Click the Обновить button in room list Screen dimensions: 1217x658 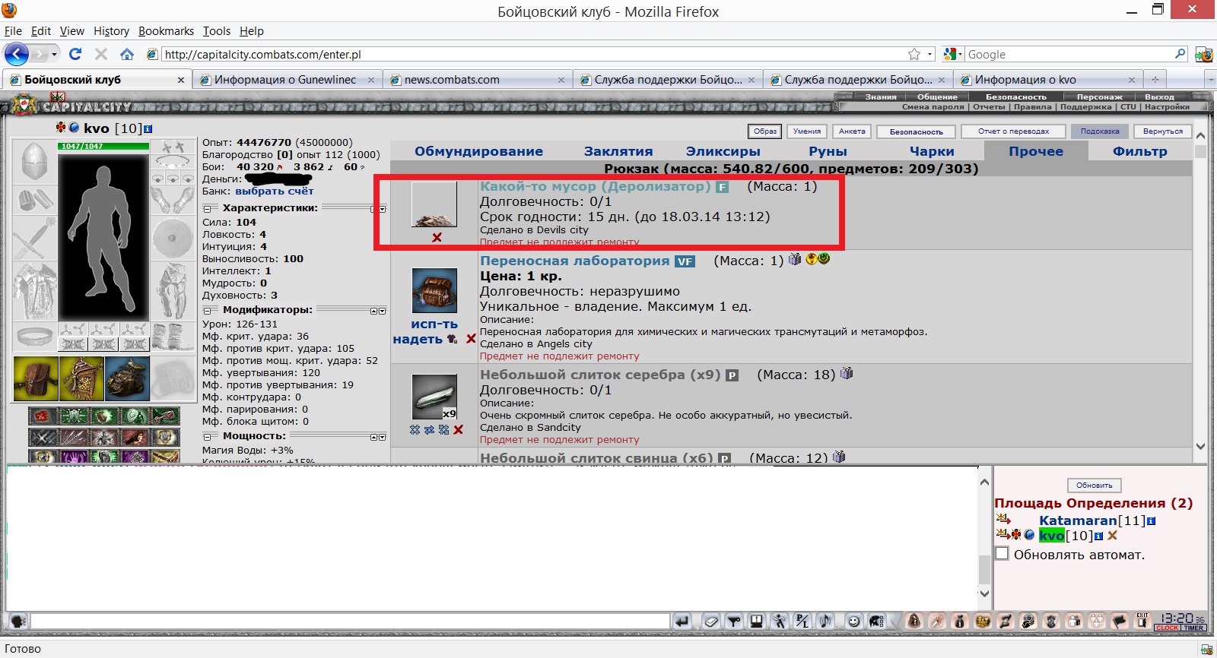click(1094, 485)
